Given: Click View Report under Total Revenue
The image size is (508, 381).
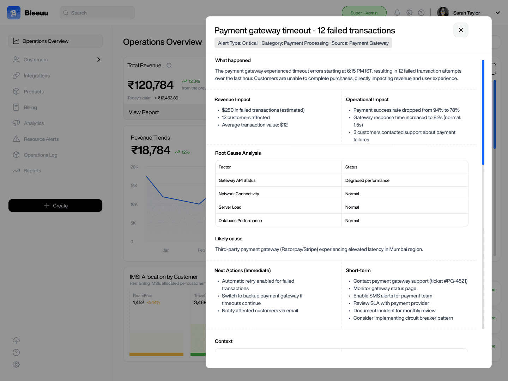Looking at the screenshot, I should [x=144, y=112].
